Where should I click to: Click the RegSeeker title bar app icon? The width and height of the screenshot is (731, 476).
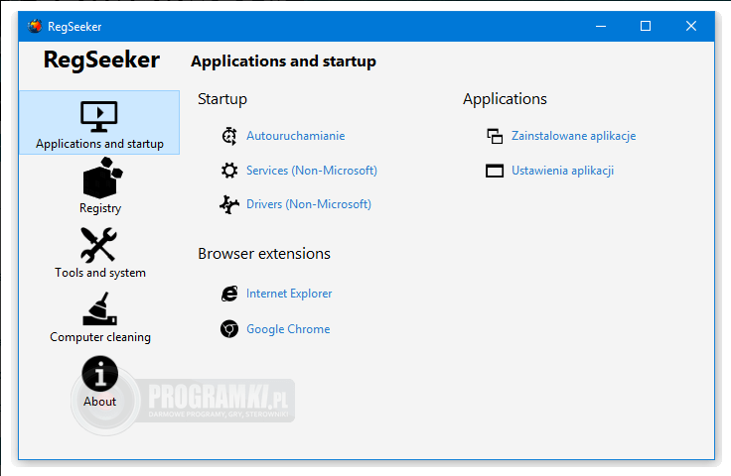click(35, 27)
